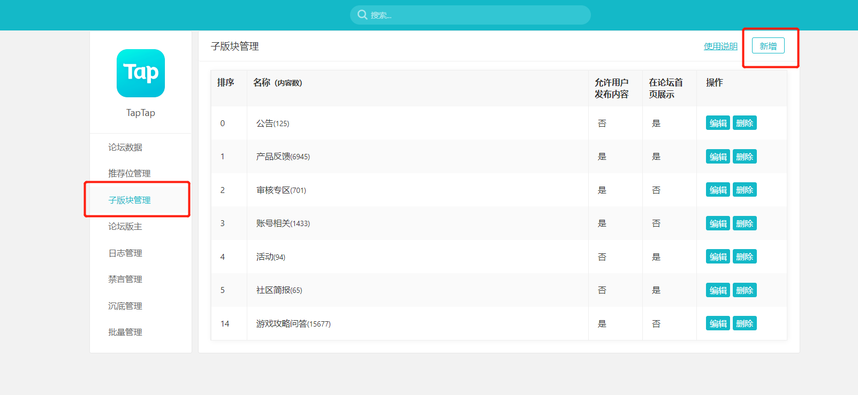This screenshot has height=395, width=858.
Task: Click the search magnifier icon
Action: click(x=362, y=15)
